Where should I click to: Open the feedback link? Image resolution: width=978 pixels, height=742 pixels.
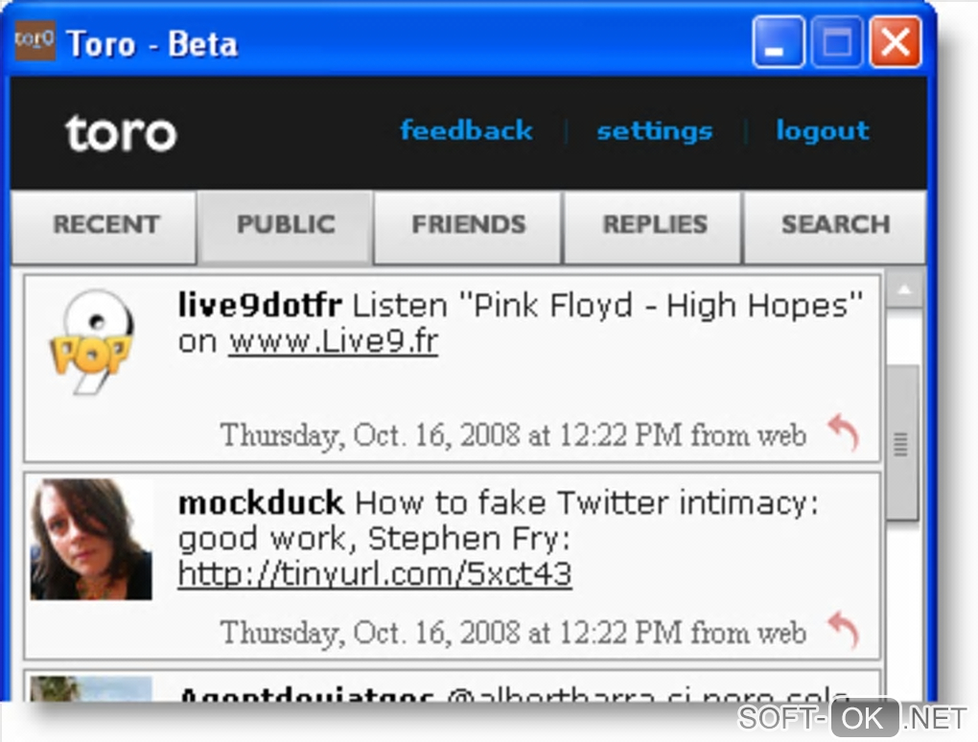[x=467, y=130]
